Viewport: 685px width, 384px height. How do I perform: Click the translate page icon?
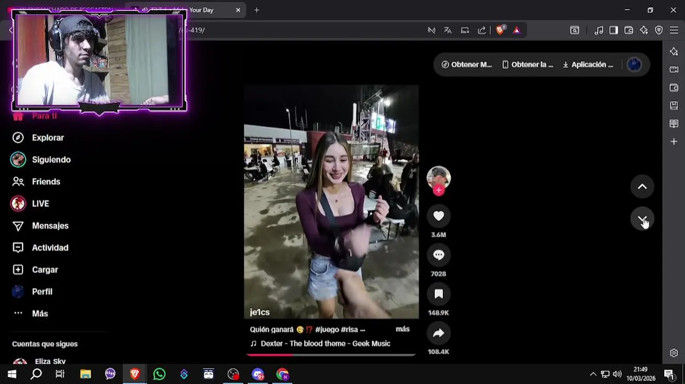pyautogui.click(x=448, y=30)
